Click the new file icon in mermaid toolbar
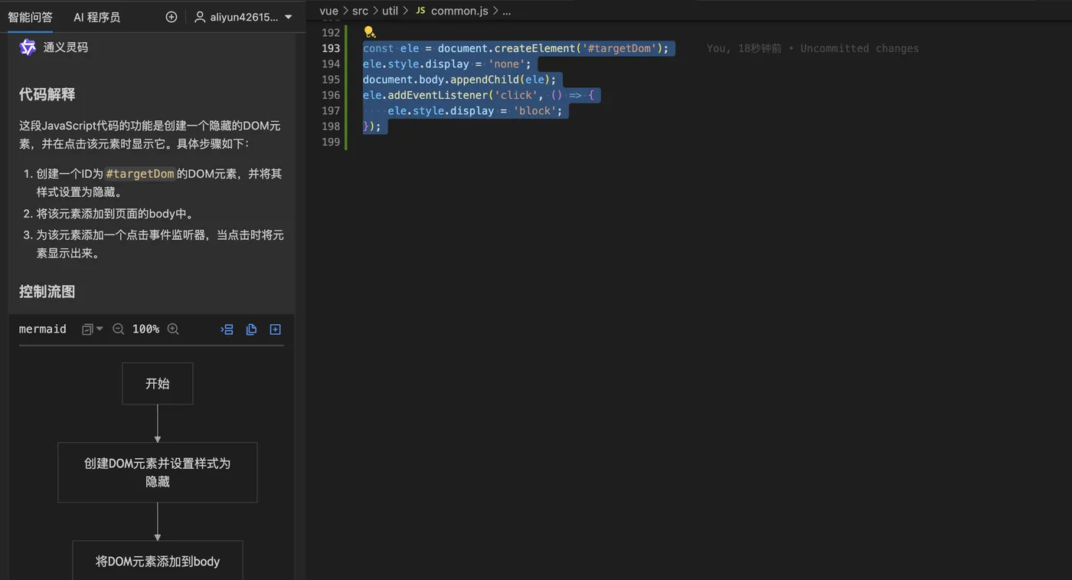Screen dimensions: 1072x580 pyautogui.click(x=276, y=329)
